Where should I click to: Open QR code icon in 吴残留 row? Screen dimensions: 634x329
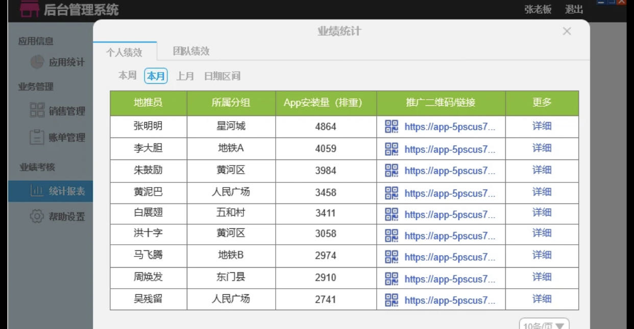pos(392,300)
